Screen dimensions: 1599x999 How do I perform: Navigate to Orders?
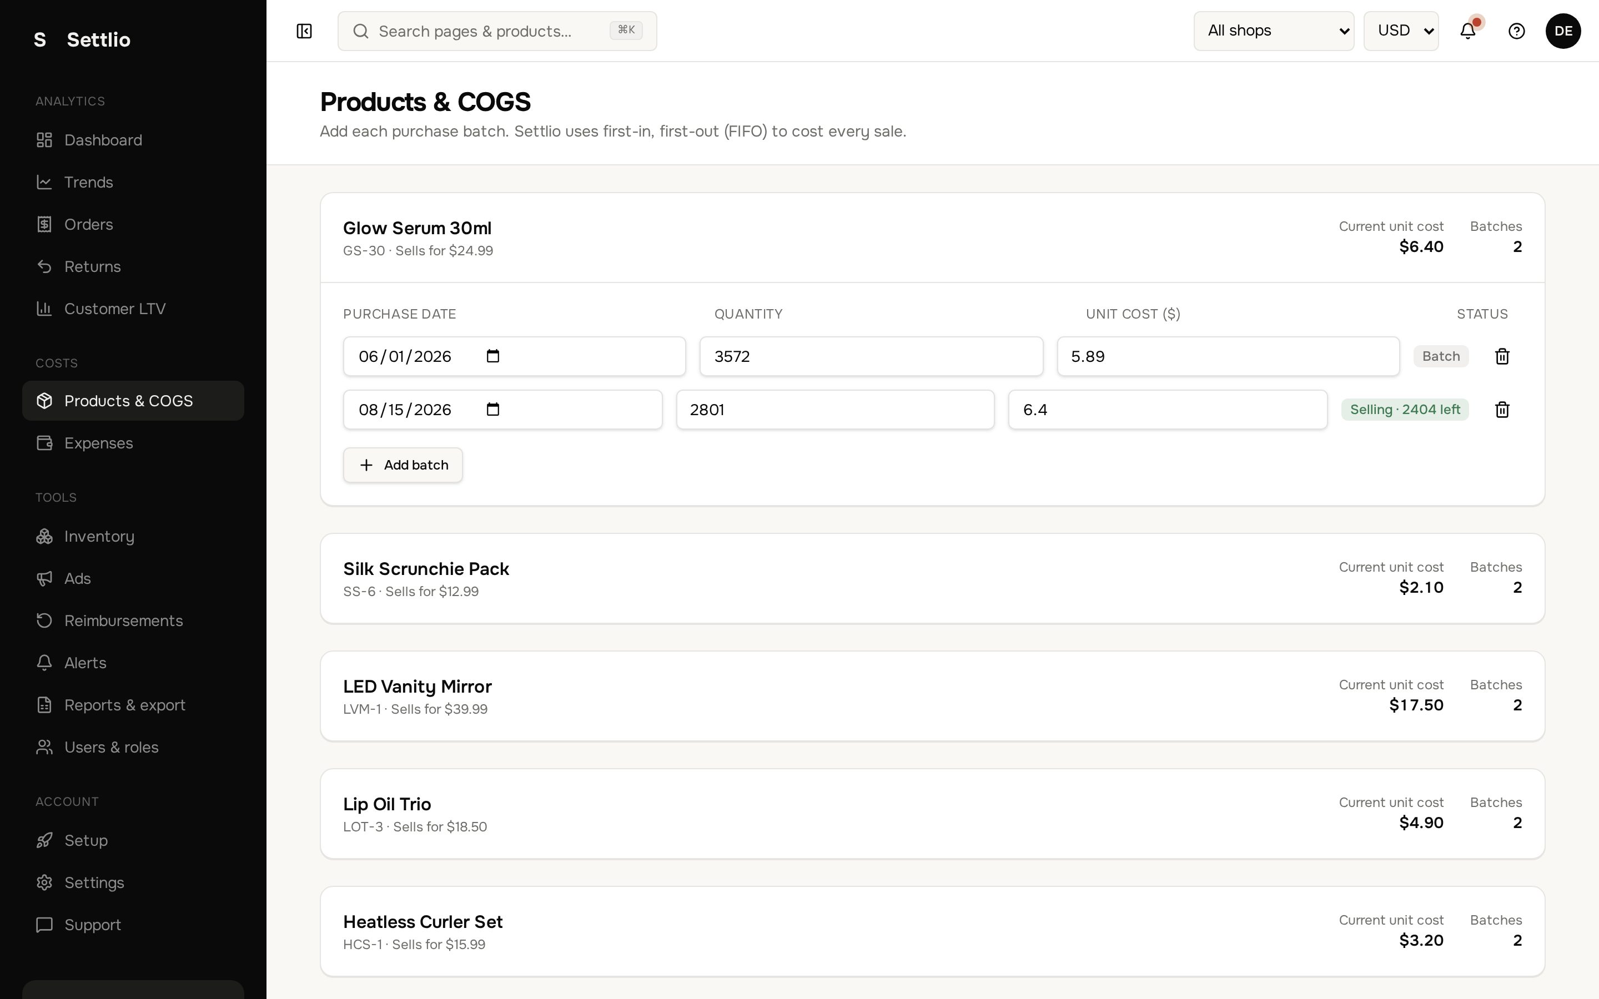[133, 225]
